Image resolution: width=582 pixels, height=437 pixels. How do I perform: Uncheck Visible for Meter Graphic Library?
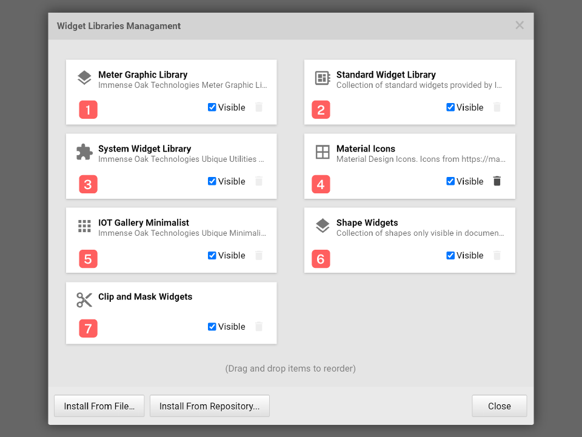212,107
